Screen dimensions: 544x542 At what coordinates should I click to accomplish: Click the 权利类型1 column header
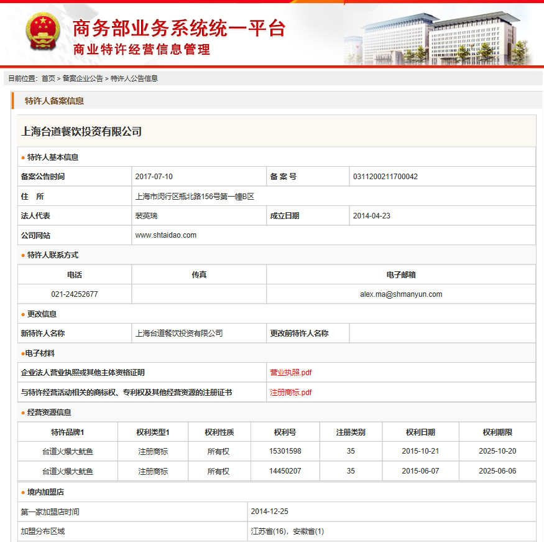click(153, 432)
